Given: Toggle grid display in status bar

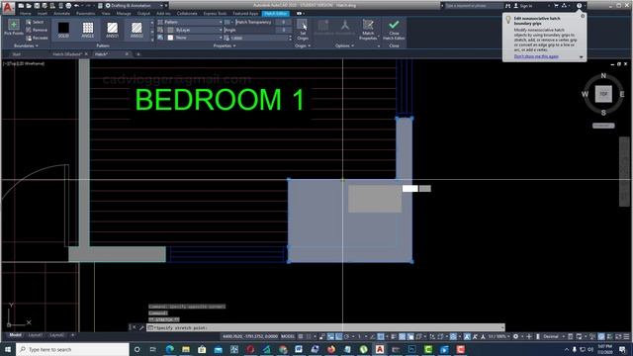Looking at the screenshot, I should click(301, 336).
